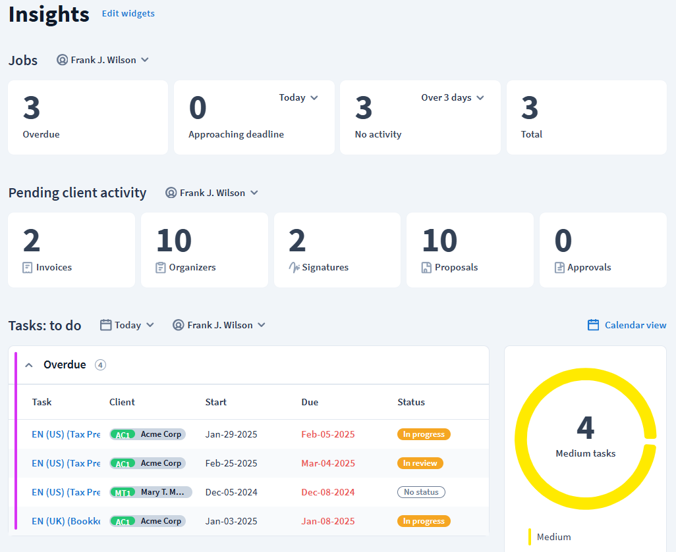
Task: Click the Edit widgets link
Action: 128,13
